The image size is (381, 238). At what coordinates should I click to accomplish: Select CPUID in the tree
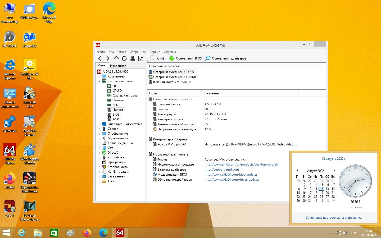(117, 91)
